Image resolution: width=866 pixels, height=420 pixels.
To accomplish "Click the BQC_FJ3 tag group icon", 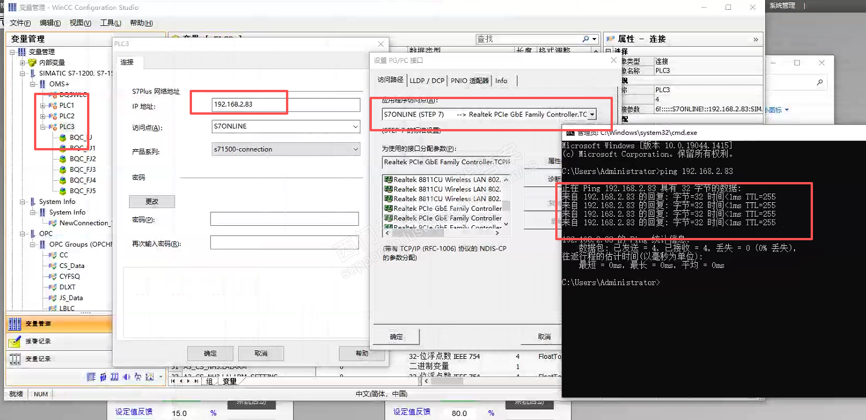I will 63,169.
